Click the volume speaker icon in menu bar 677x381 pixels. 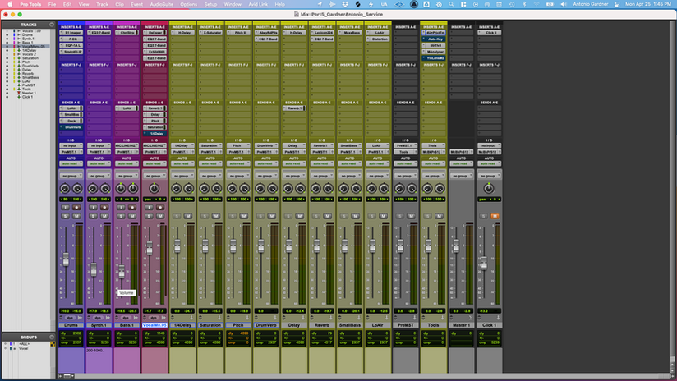click(x=564, y=4)
